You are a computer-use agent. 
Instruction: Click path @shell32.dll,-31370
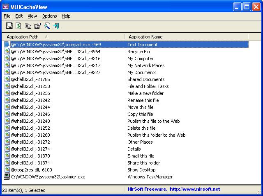tap(30, 156)
